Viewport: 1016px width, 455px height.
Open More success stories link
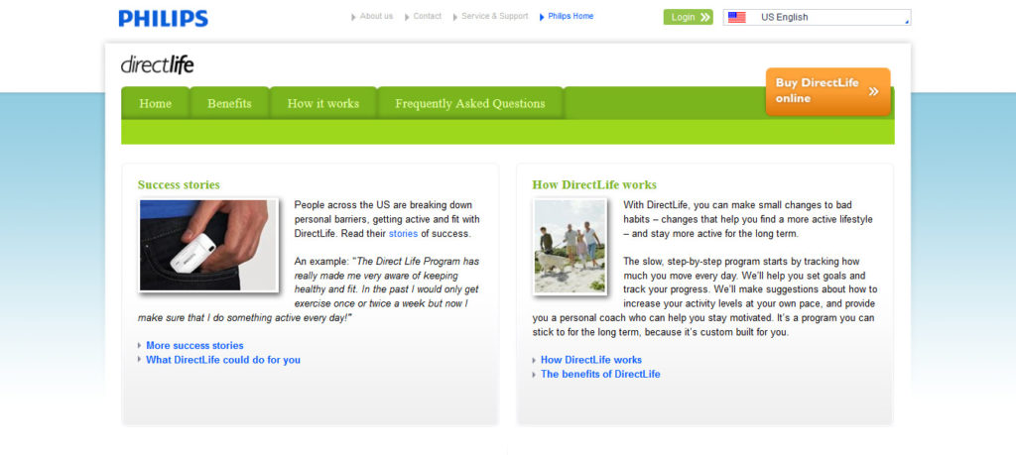[x=195, y=346]
